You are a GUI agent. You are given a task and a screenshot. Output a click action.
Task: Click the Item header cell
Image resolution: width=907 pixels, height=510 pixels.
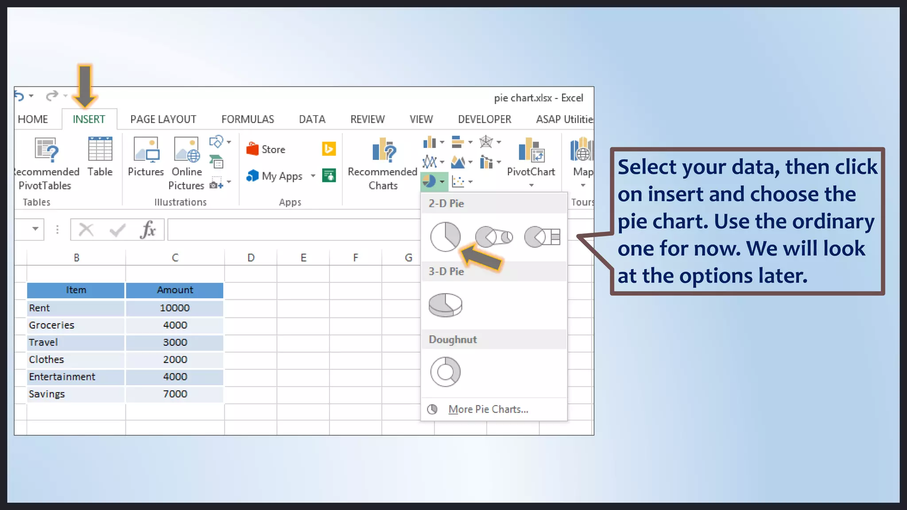[76, 290]
